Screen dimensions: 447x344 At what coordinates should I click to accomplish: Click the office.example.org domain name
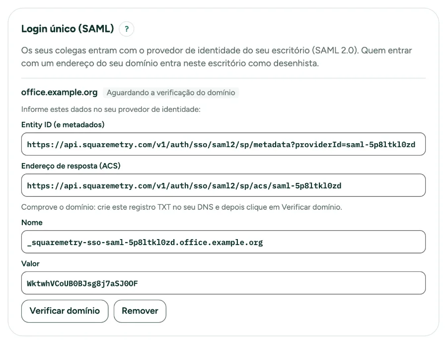[59, 92]
